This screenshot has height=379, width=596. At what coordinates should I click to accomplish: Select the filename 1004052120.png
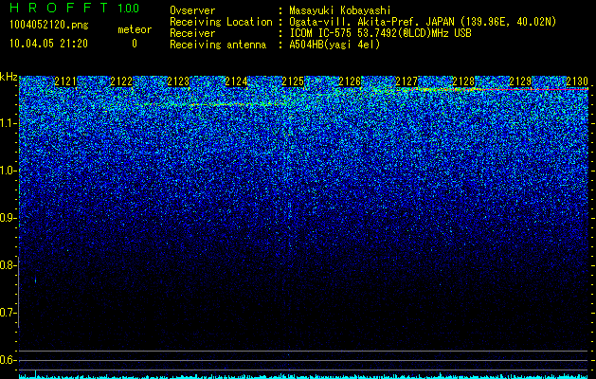tap(49, 25)
